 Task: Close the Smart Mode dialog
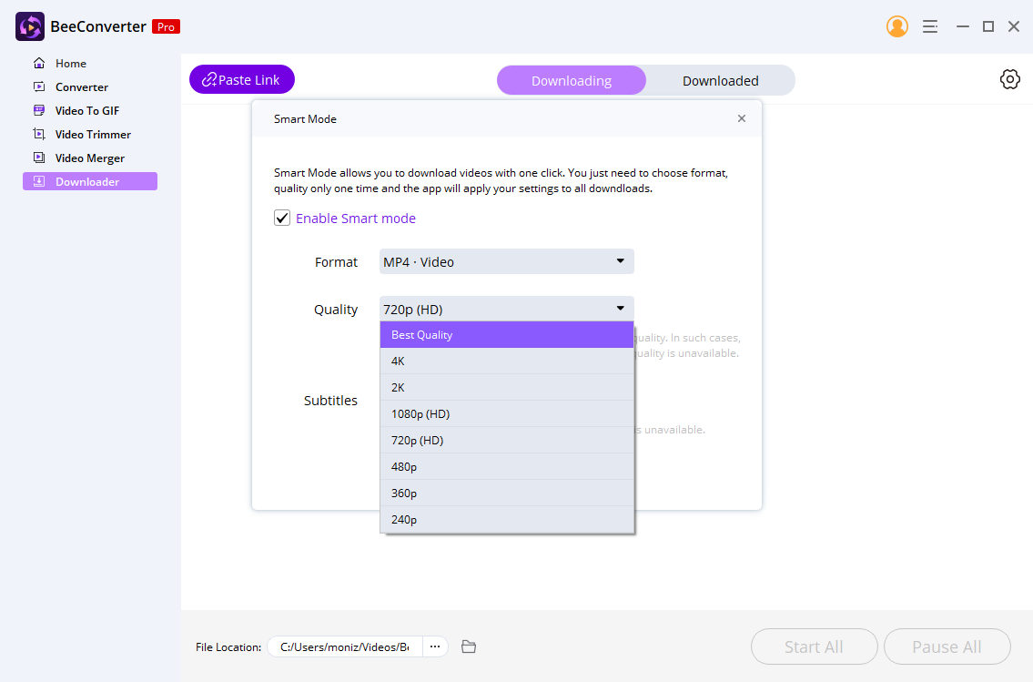(742, 118)
